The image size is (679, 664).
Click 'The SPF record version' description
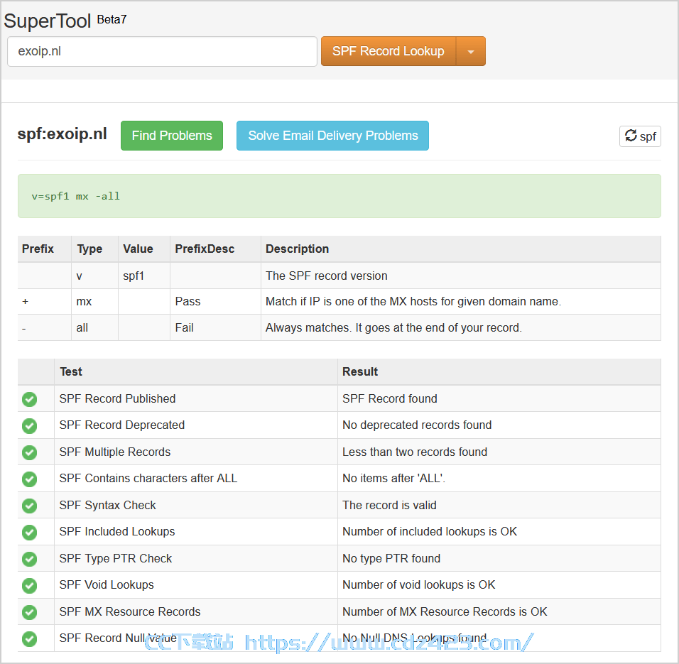click(x=327, y=276)
